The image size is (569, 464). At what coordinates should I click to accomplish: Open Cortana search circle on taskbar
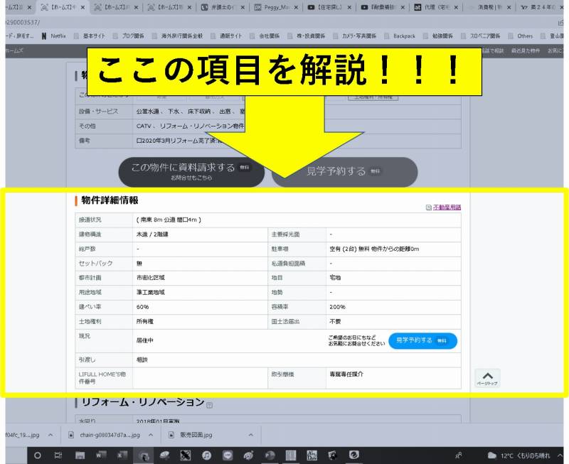pyautogui.click(x=38, y=455)
